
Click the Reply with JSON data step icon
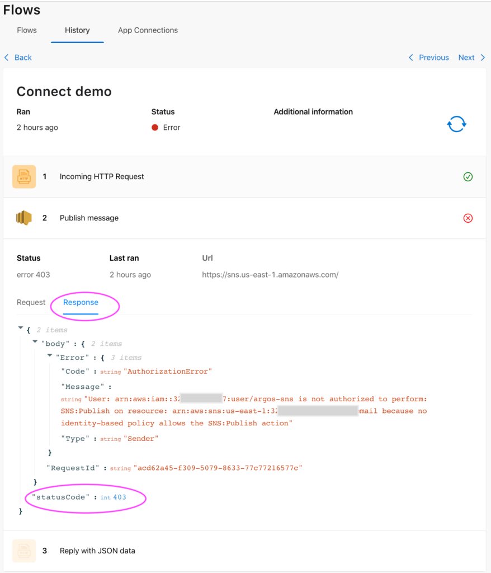[x=24, y=551]
